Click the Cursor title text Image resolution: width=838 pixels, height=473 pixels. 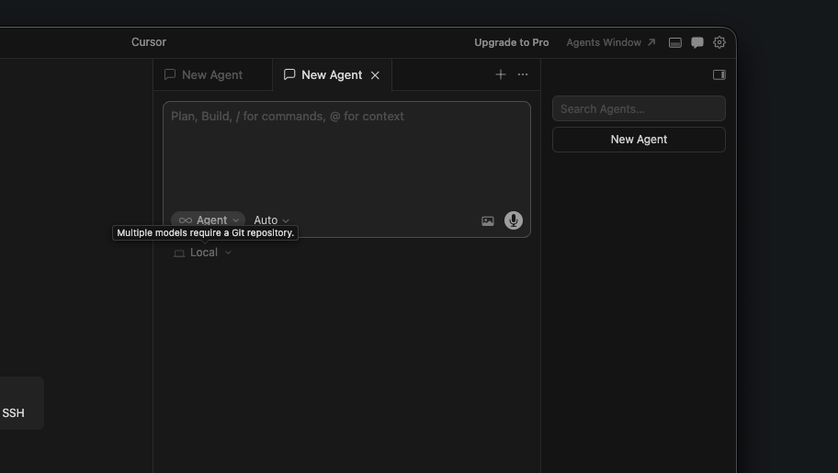pos(149,42)
